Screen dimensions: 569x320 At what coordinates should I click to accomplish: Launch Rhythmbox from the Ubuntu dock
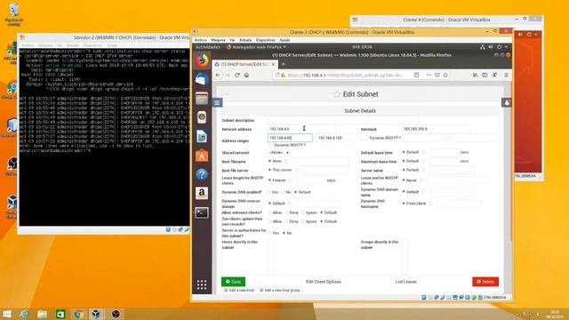click(202, 117)
